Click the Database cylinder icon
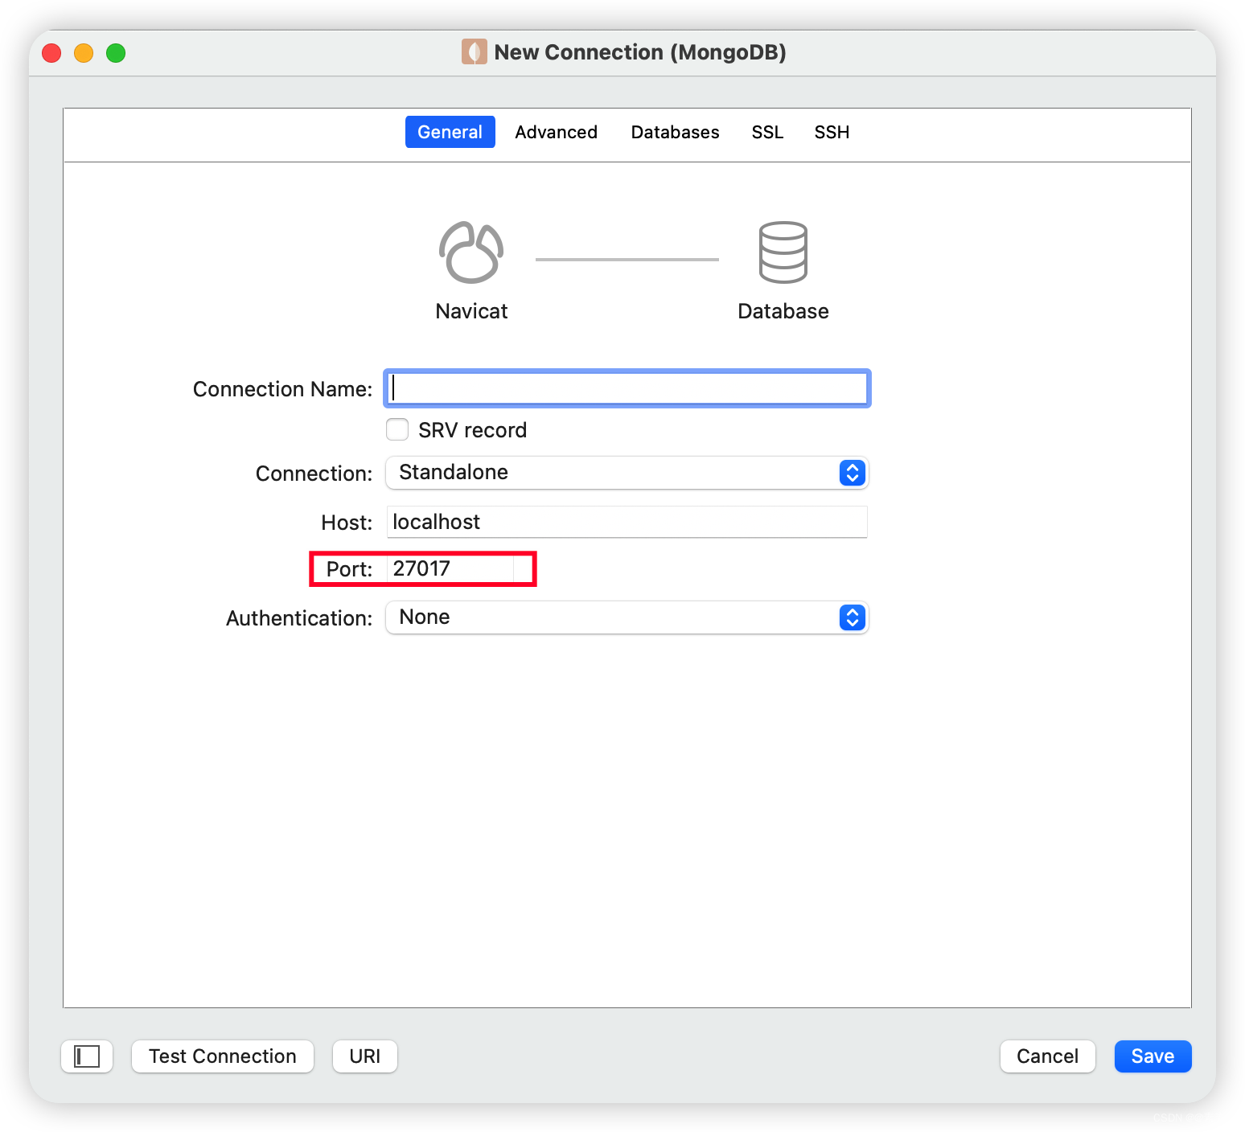1245x1132 pixels. click(x=783, y=252)
